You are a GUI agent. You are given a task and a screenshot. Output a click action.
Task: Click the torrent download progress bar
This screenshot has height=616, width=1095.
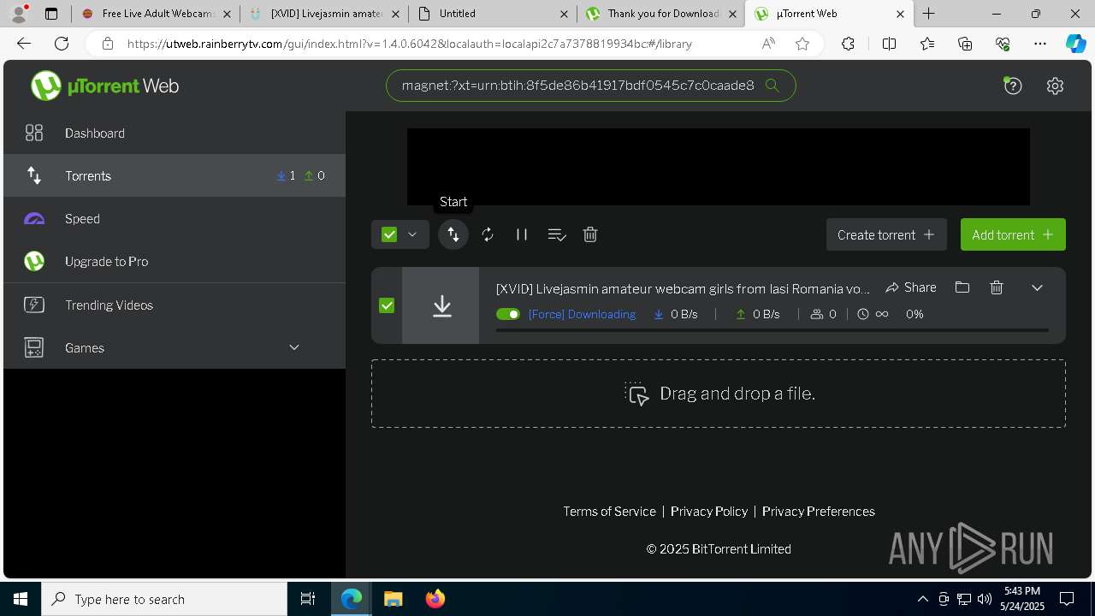772,329
